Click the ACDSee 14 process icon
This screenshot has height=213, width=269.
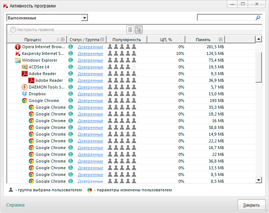tap(25, 67)
